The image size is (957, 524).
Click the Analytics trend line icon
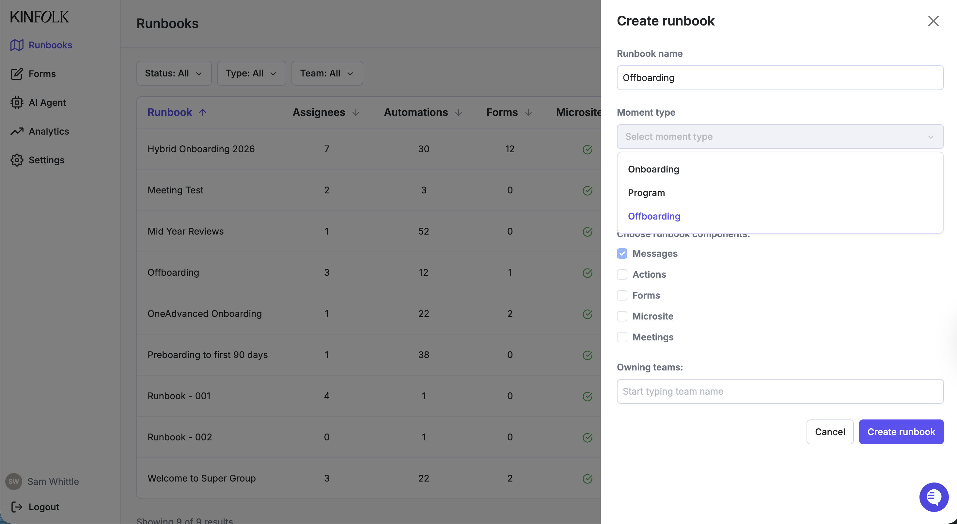pyautogui.click(x=17, y=131)
